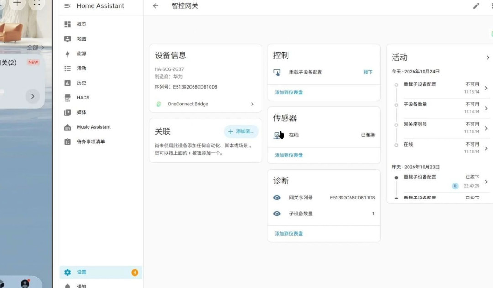
Task: Click 添加至 button in 关联 card
Action: pyautogui.click(x=241, y=131)
